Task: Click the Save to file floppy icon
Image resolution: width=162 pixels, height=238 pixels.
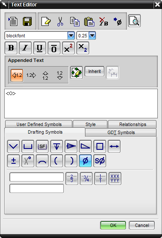Action: tap(27, 21)
